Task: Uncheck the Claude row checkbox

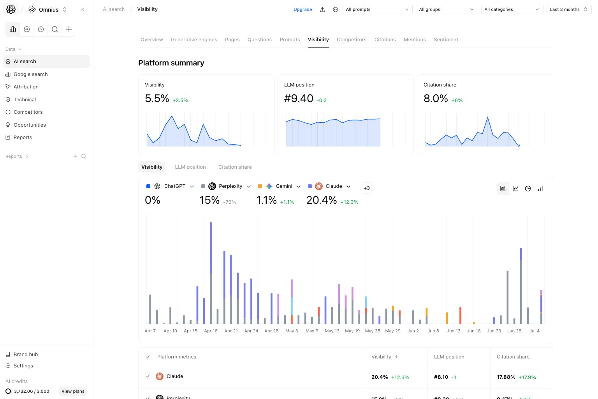Action: click(x=148, y=376)
